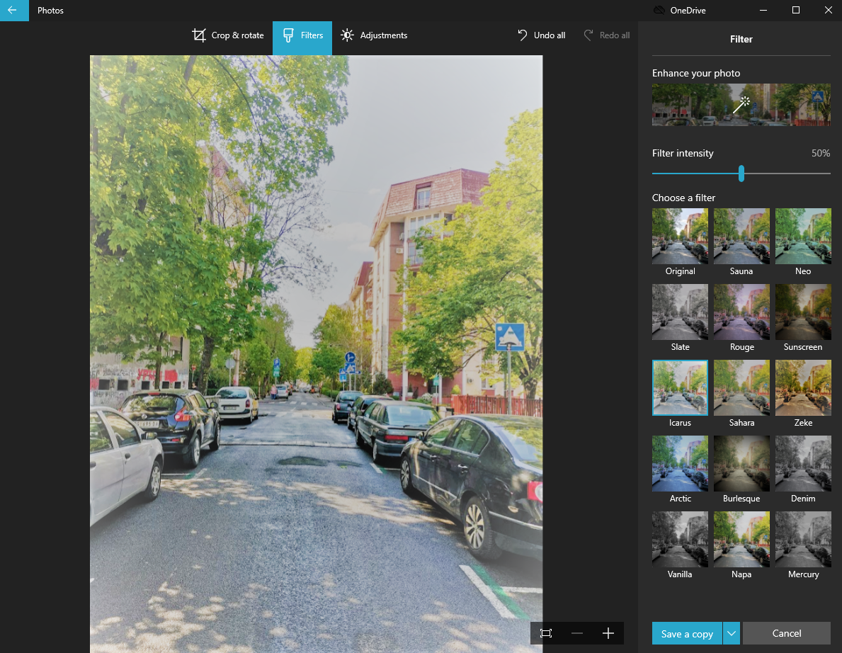This screenshot has height=653, width=842.
Task: Zoom in with the plus icon
Action: pos(608,633)
